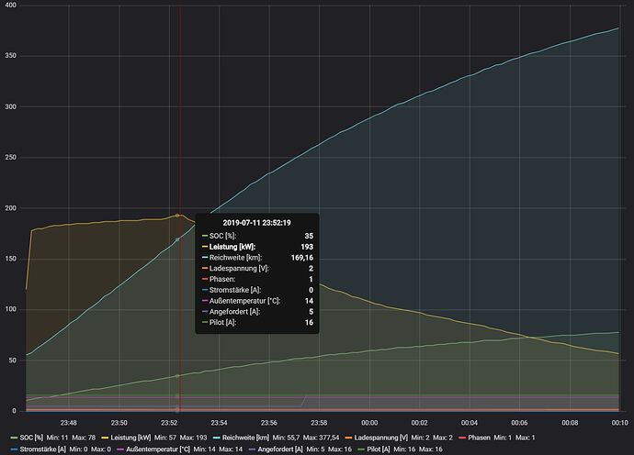This screenshot has width=634, height=455.
Task: Click the Reichweite legend Min: 55,7 value
Action: pos(286,438)
